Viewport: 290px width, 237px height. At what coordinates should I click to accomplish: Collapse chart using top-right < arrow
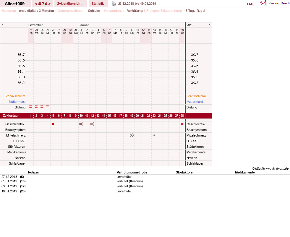[x=210, y=25]
